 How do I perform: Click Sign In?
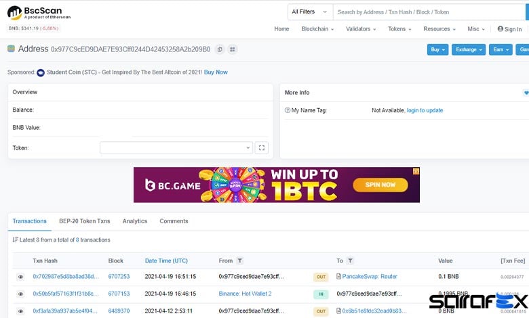click(x=509, y=29)
